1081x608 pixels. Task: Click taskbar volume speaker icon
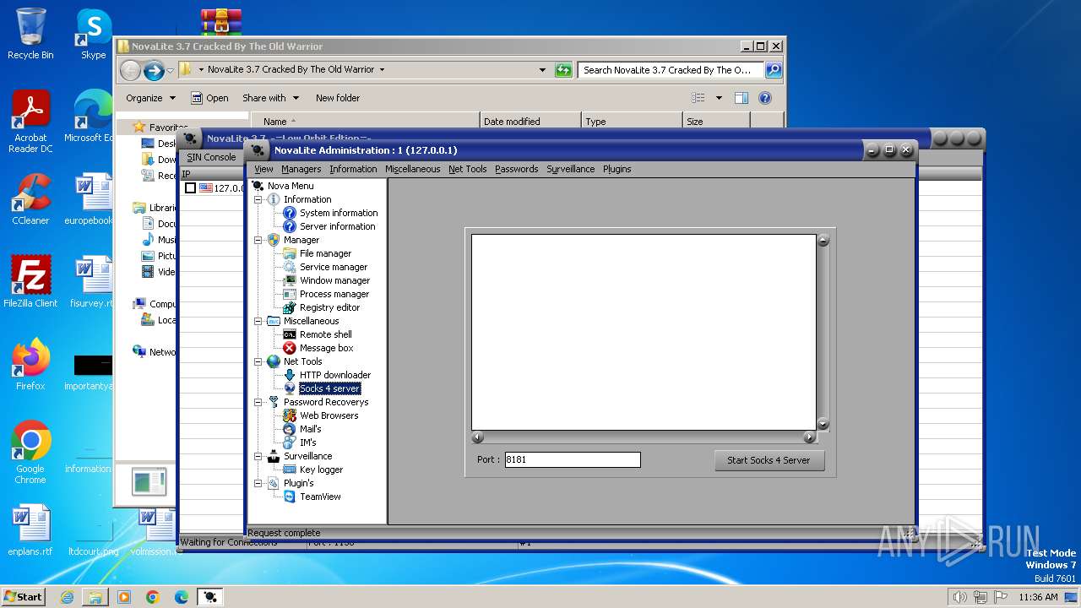pyautogui.click(x=959, y=597)
